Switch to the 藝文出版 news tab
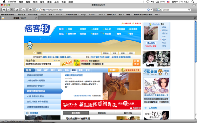 click(x=128, y=113)
